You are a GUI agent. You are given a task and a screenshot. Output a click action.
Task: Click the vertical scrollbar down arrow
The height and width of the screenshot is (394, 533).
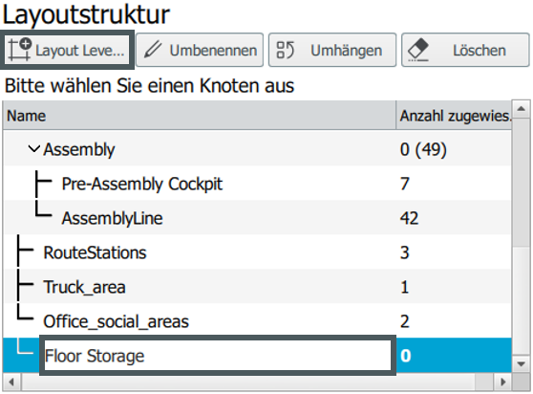(x=522, y=364)
